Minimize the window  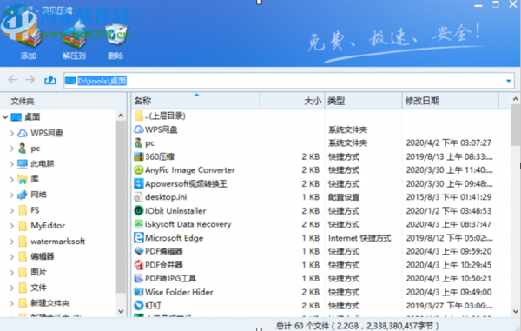[478, 5]
